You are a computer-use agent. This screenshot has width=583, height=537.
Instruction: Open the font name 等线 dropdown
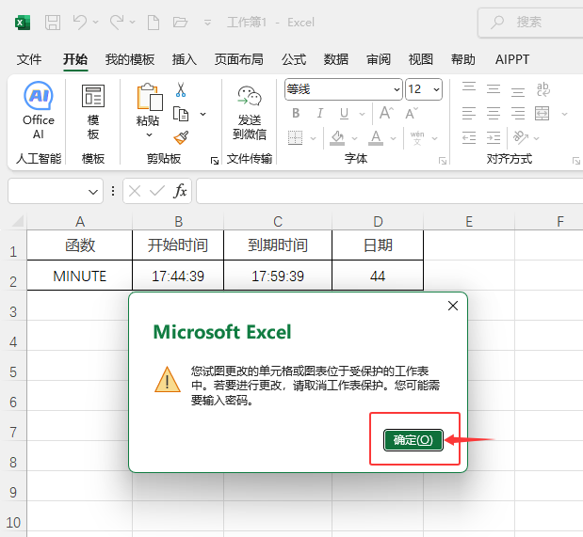pos(397,89)
